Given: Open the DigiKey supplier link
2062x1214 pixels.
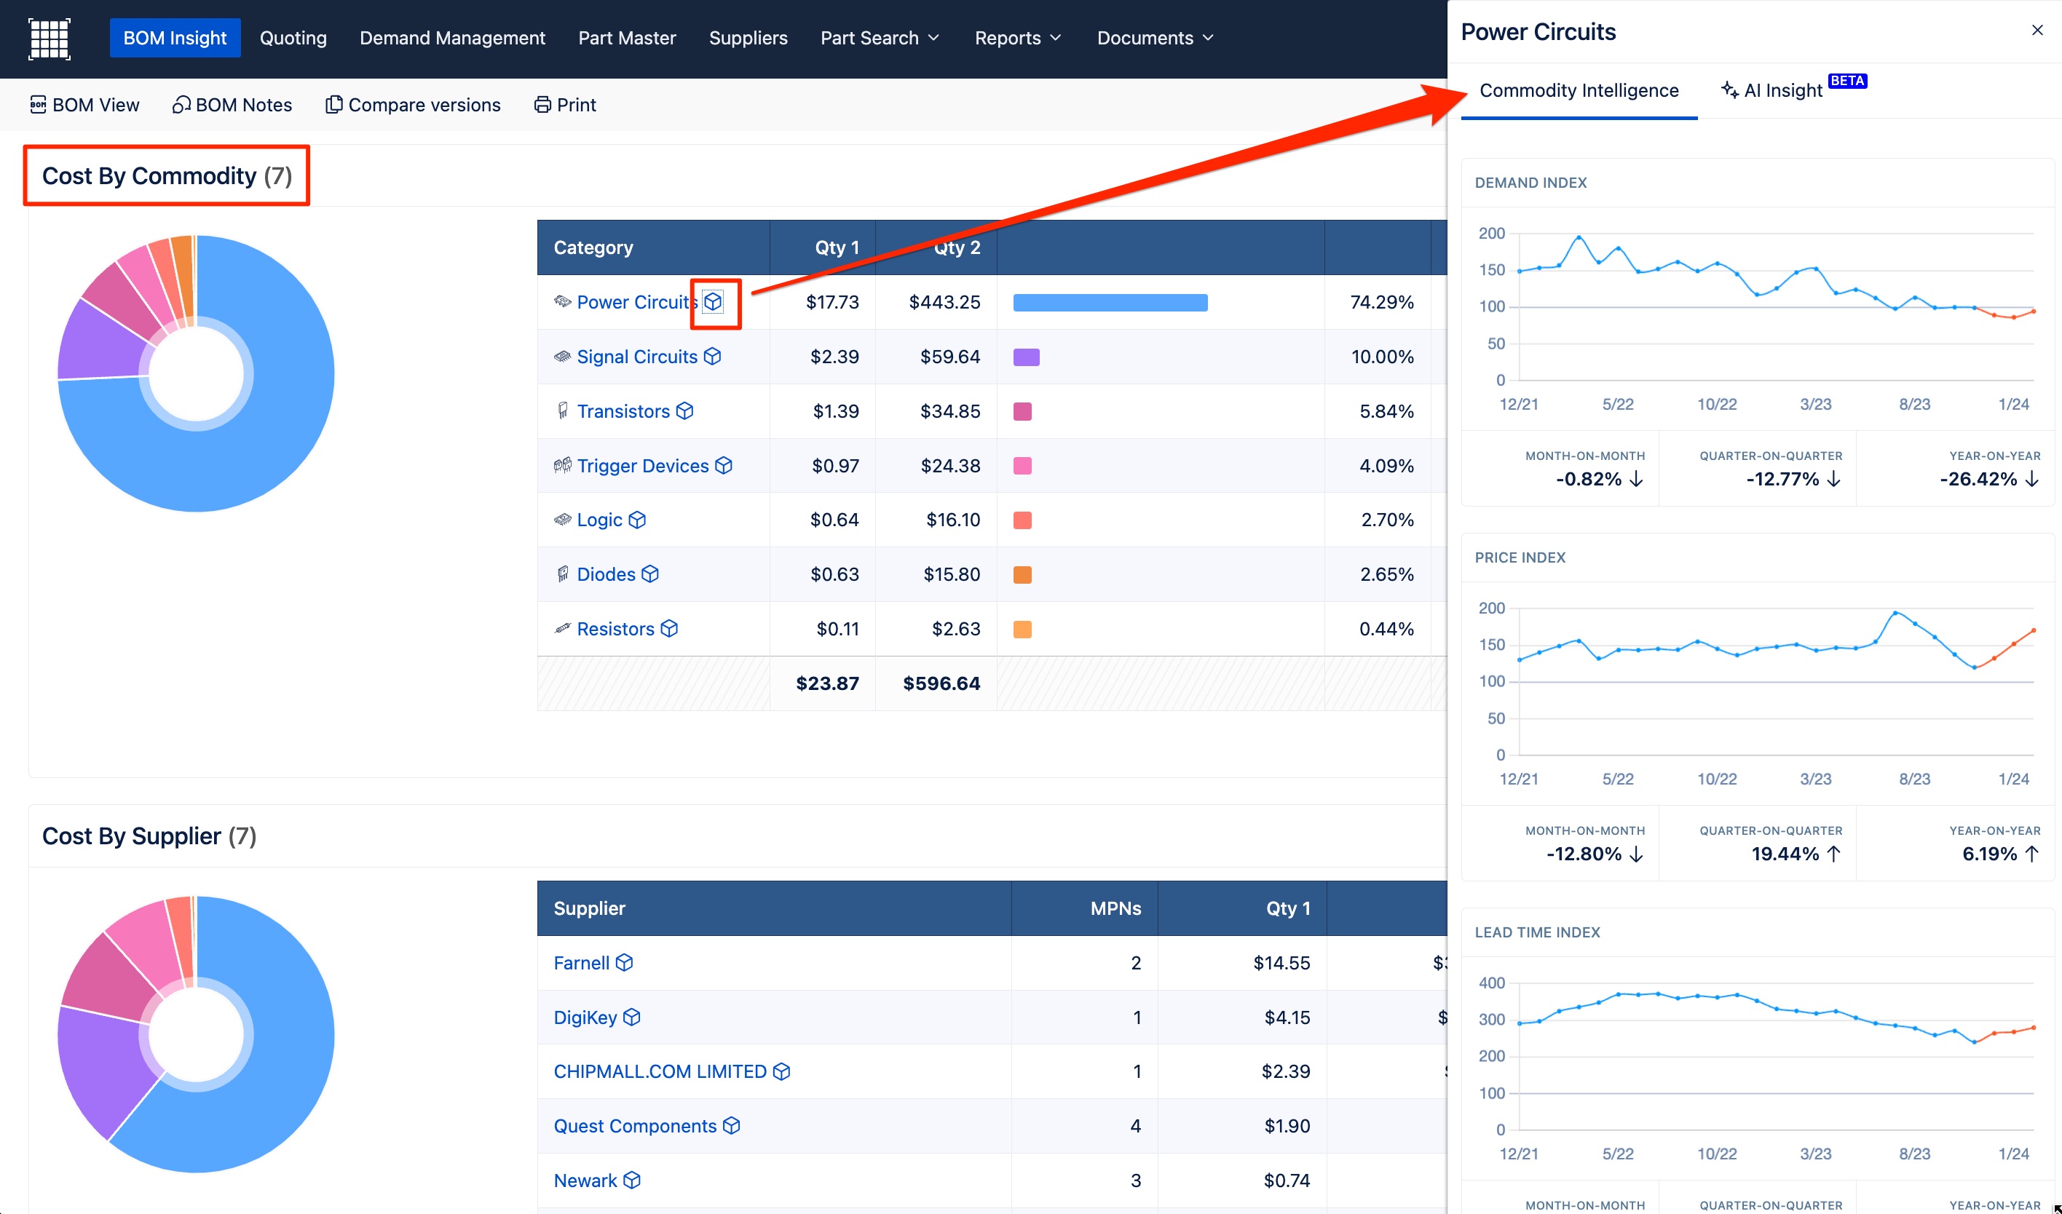Looking at the screenshot, I should [585, 1017].
